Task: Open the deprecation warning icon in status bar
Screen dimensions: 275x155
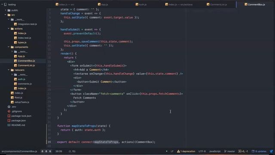Action: (x=178, y=151)
